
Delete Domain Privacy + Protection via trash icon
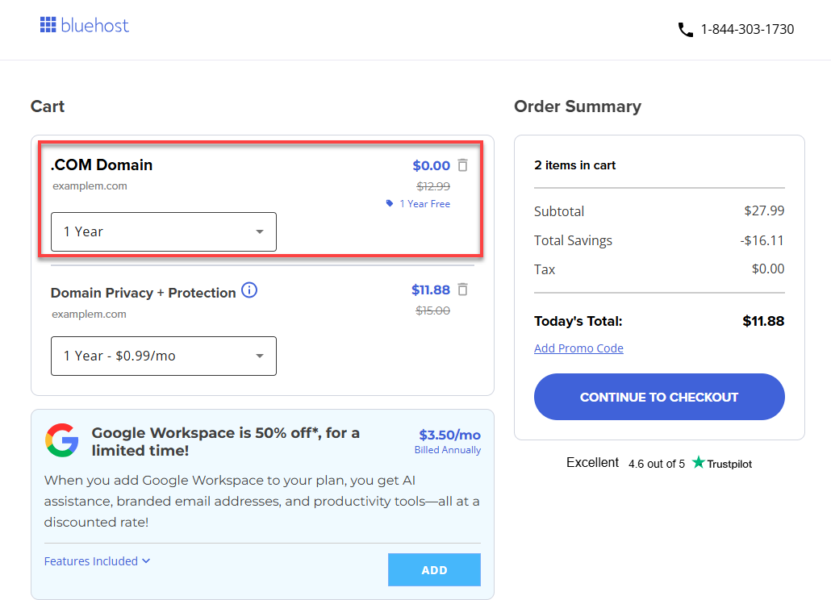[462, 290]
